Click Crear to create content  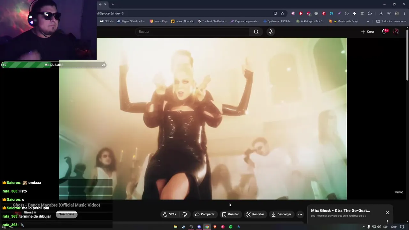pyautogui.click(x=368, y=32)
